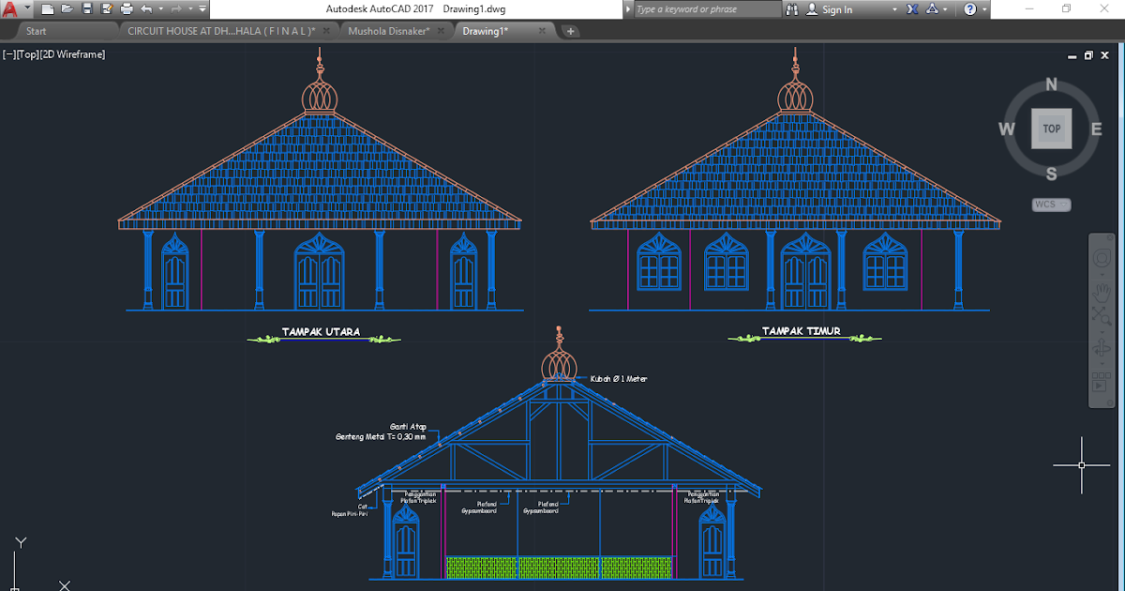This screenshot has height=591, width=1125.
Task: Expand the Help dropdown arrow
Action: click(x=984, y=9)
